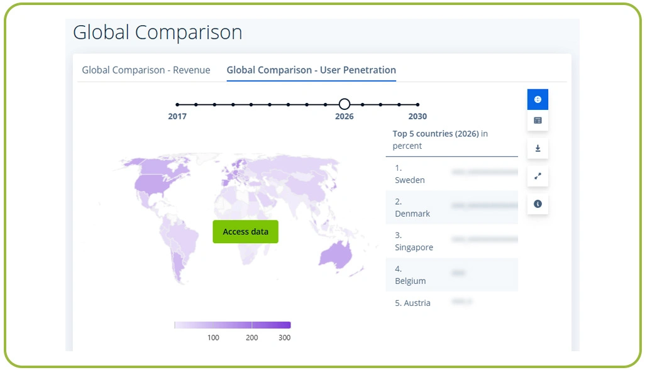
Task: Jump to the 2017 year marker
Action: point(177,104)
